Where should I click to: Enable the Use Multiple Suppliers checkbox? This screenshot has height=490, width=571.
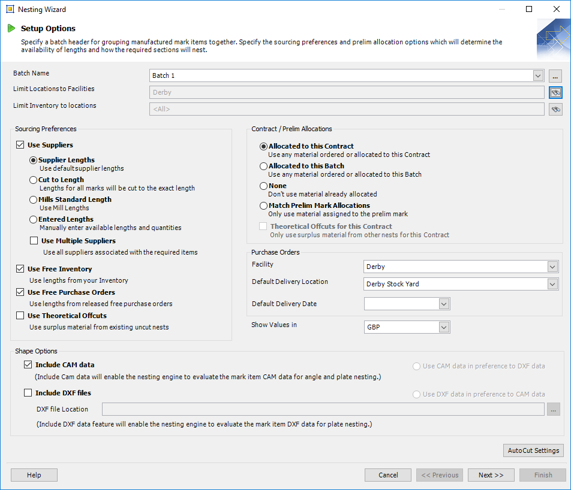(34, 241)
